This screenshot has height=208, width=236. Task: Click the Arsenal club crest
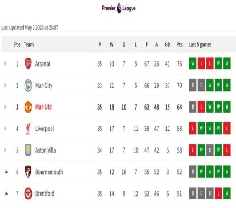tap(28, 64)
